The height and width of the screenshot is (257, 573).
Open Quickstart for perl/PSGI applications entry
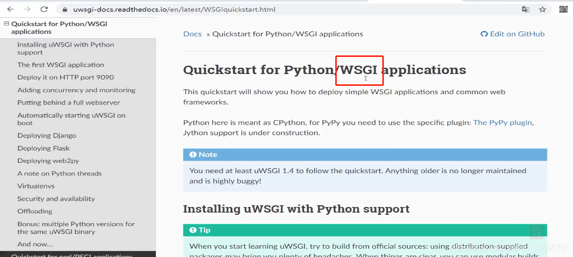click(72, 255)
